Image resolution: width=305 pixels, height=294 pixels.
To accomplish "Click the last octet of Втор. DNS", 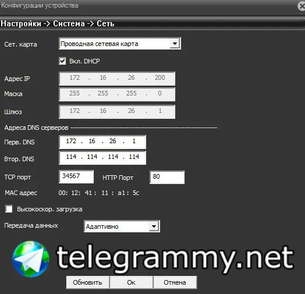I will [134, 157].
